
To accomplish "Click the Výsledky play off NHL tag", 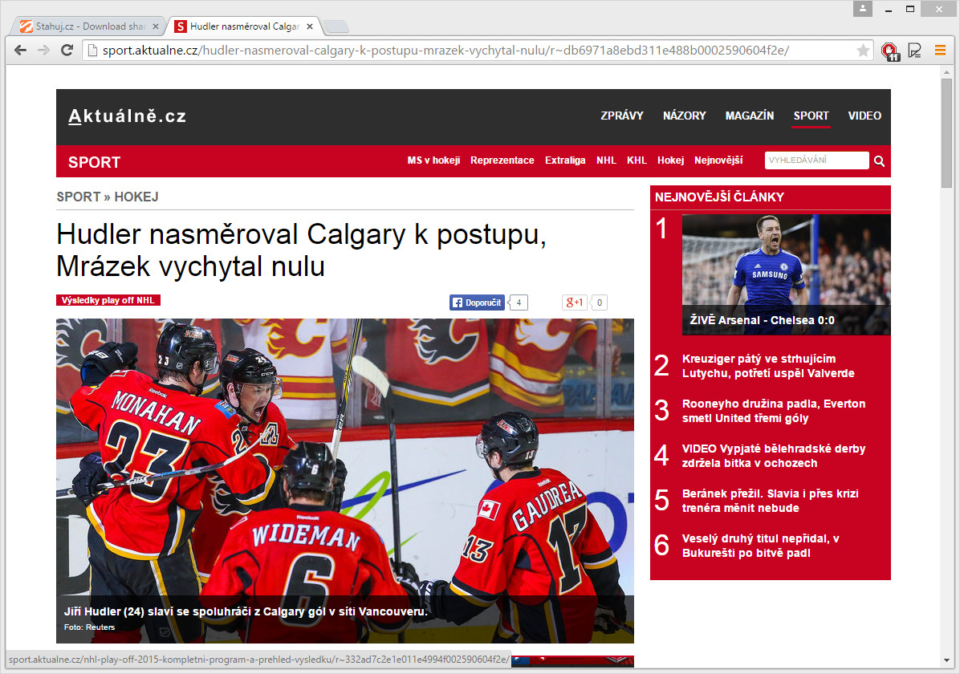I will pos(108,300).
